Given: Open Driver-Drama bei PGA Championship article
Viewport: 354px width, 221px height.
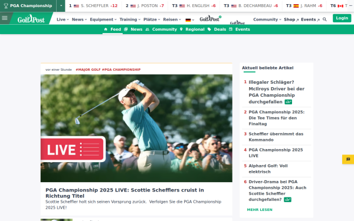Looking at the screenshot, I should 277,190.
